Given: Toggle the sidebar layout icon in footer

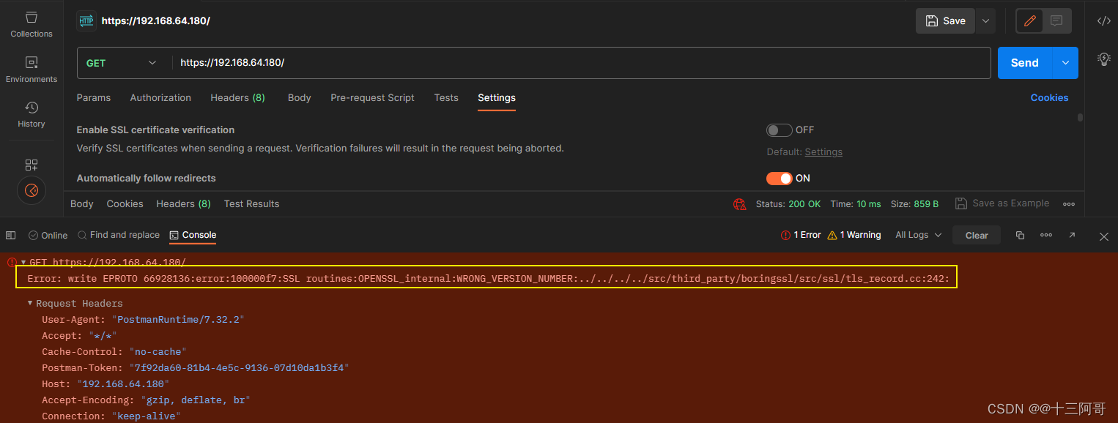Looking at the screenshot, I should pos(10,235).
